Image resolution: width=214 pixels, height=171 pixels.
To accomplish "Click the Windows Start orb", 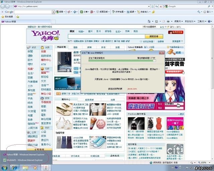I will [4, 168].
